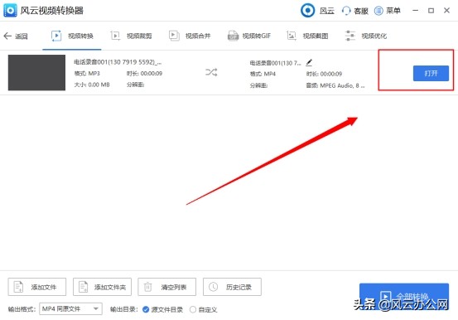This screenshot has height=320, width=458.
Task: Click the 风云视频转换器 app logo icon
Action: click(x=10, y=11)
